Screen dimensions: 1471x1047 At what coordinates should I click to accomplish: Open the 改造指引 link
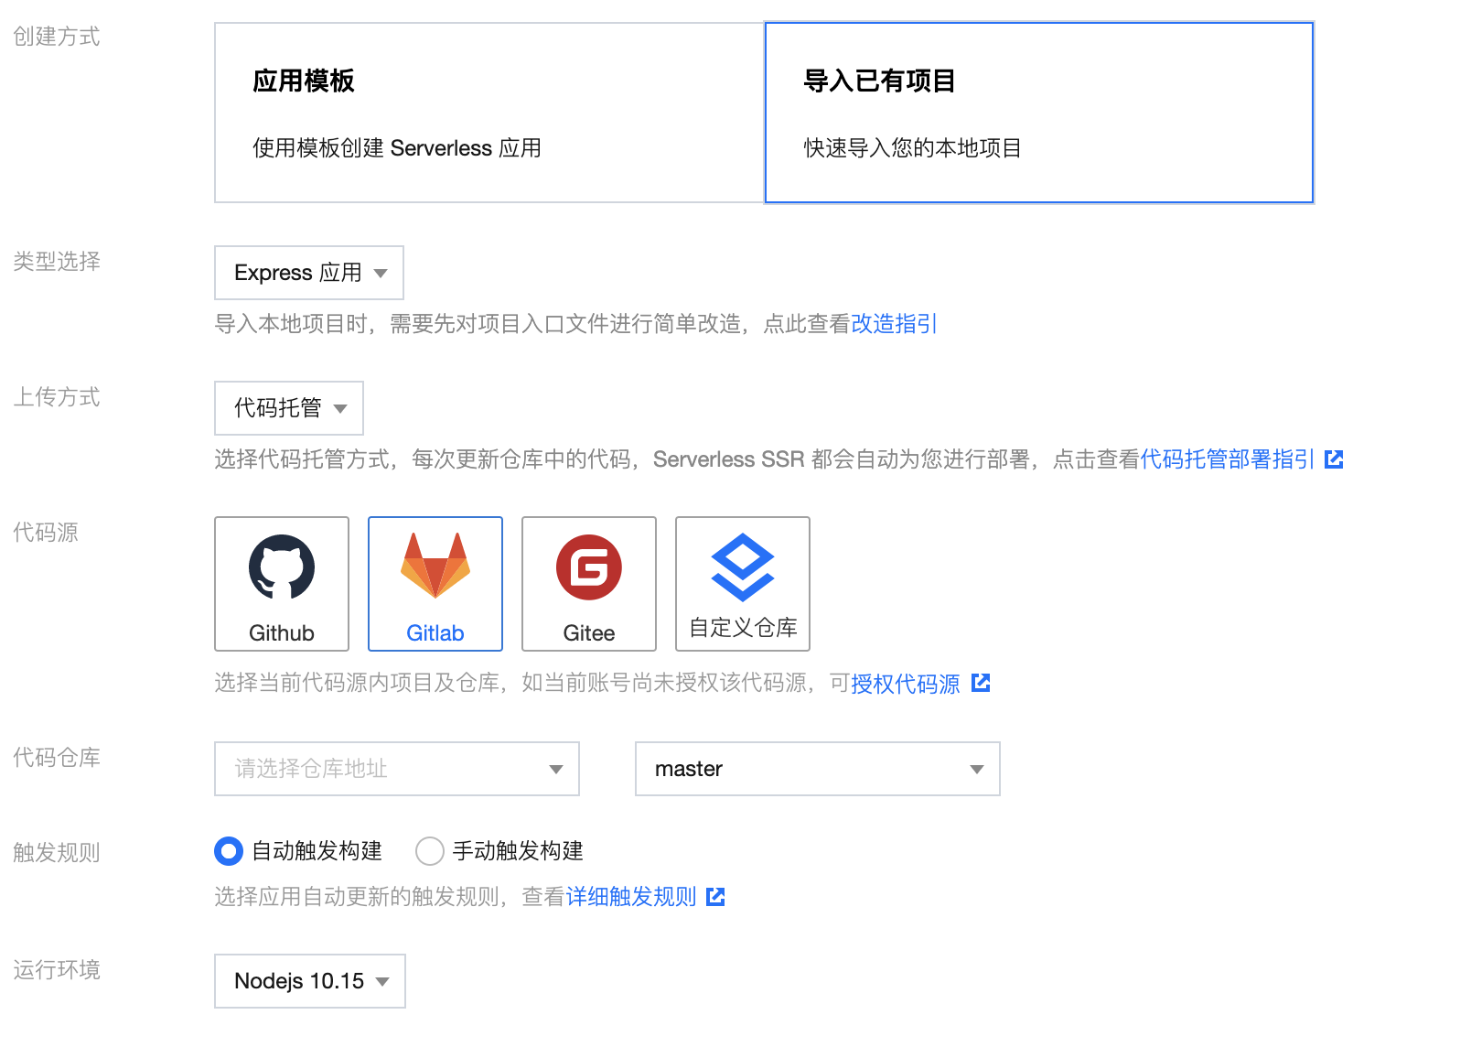(894, 324)
